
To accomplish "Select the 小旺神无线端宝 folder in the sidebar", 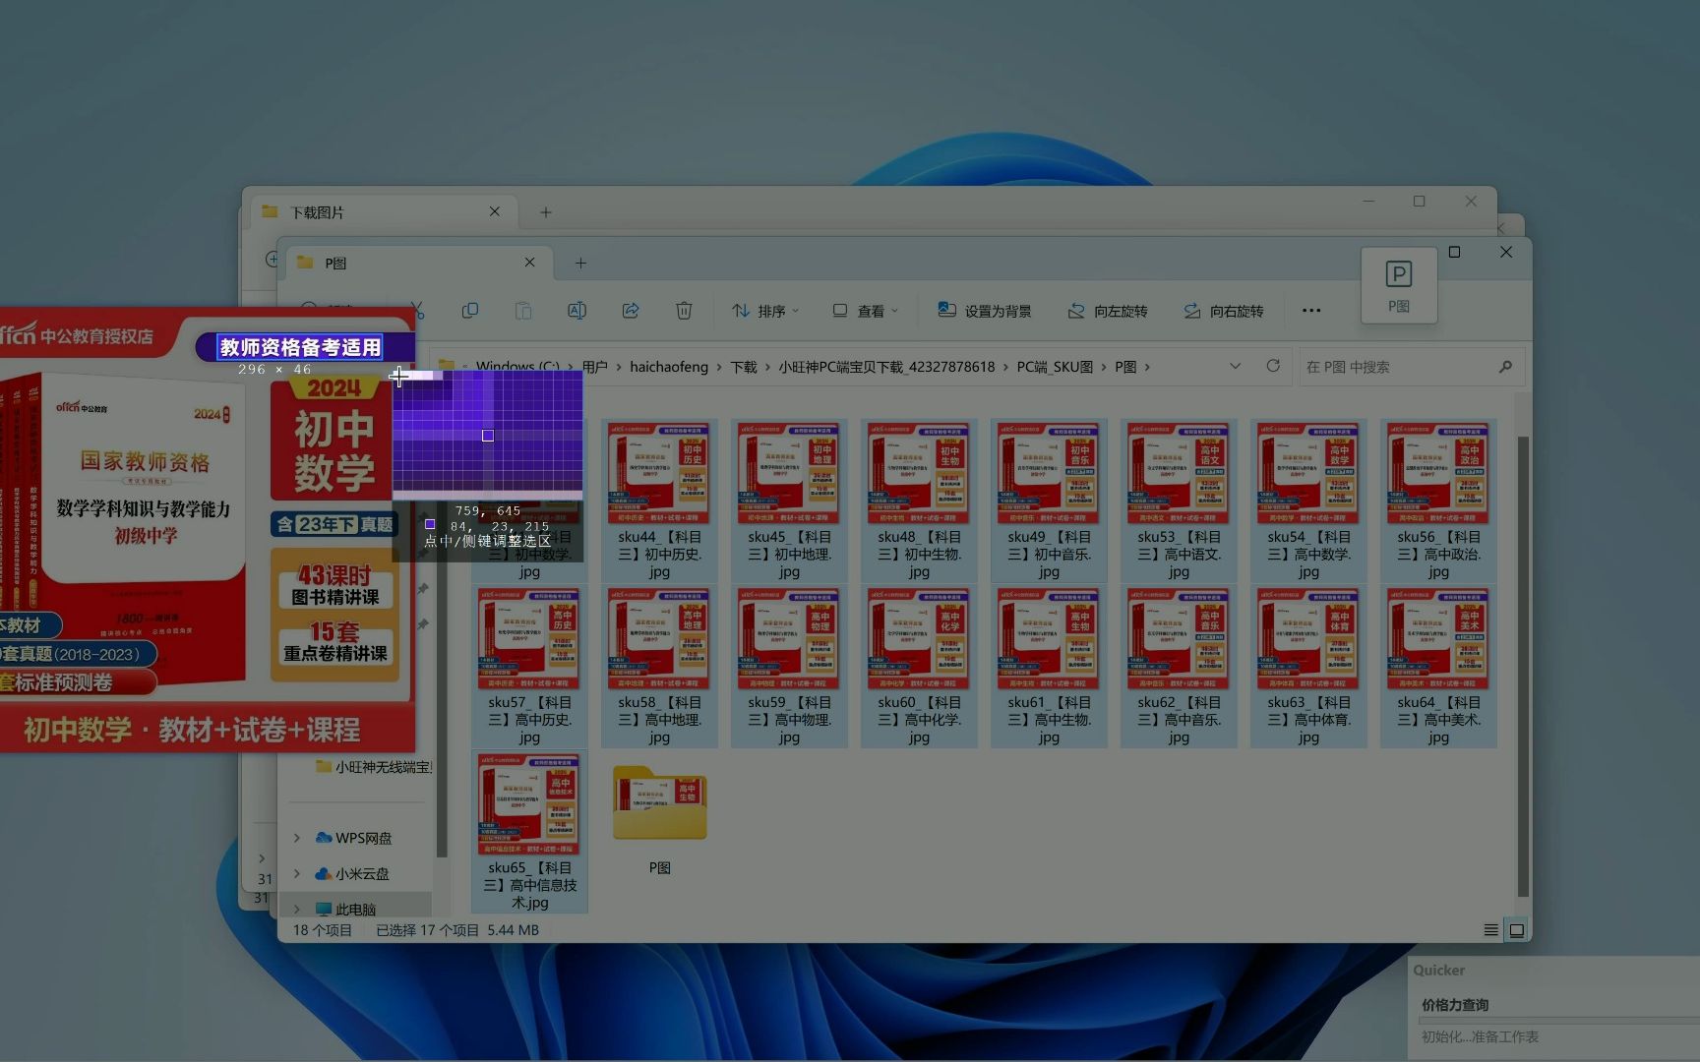I will tap(374, 767).
